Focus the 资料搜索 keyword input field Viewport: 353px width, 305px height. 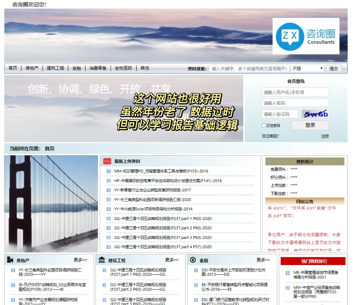click(x=249, y=69)
